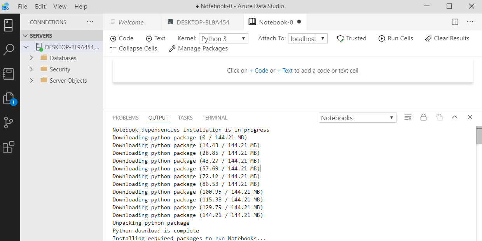The width and height of the screenshot is (482, 241).
Task: Open the Explorer files icon with badge
Action: 9,98
